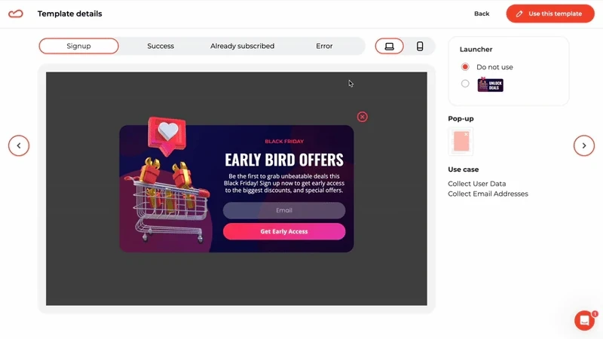Click the Get Early Access button
The width and height of the screenshot is (603, 339).
click(x=284, y=231)
